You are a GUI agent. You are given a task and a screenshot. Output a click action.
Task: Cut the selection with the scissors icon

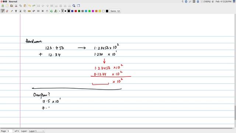pyautogui.click(x=16, y=6)
